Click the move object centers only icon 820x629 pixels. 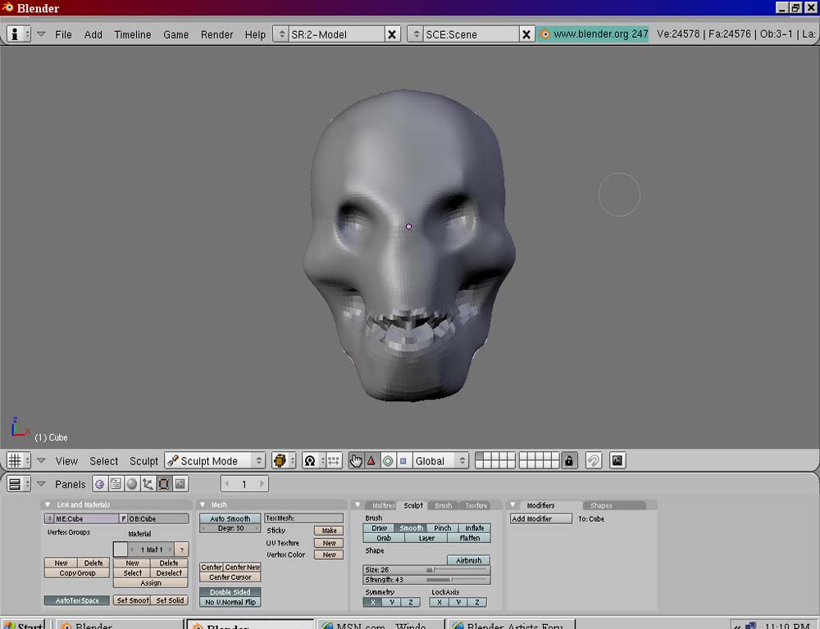[x=334, y=461]
